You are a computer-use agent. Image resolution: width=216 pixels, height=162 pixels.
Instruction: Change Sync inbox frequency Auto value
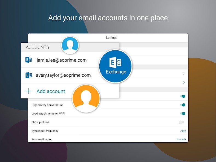(183, 131)
